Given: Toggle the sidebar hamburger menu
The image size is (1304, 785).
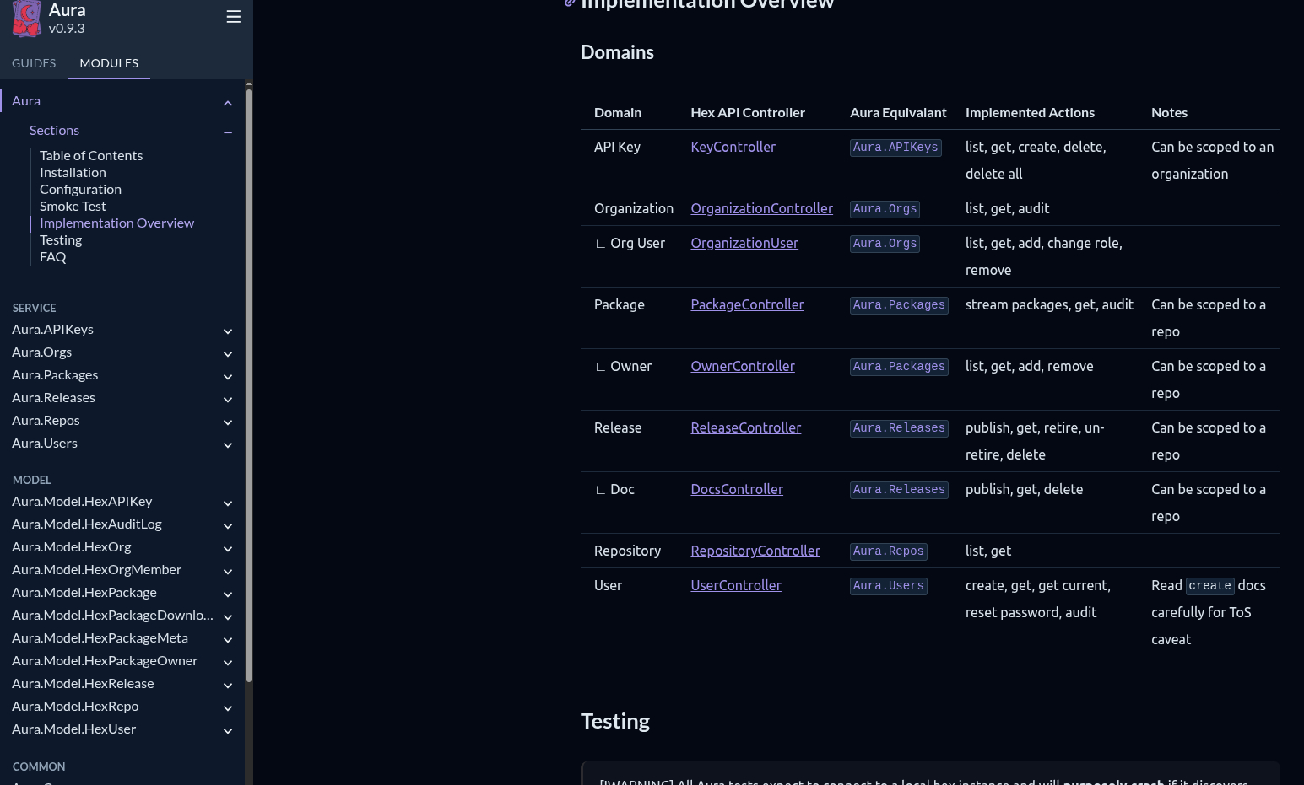Looking at the screenshot, I should pyautogui.click(x=234, y=17).
